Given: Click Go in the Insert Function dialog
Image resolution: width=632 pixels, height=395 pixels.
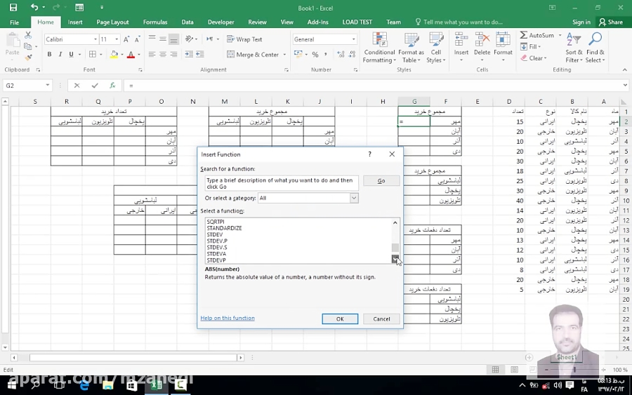Looking at the screenshot, I should (x=381, y=181).
